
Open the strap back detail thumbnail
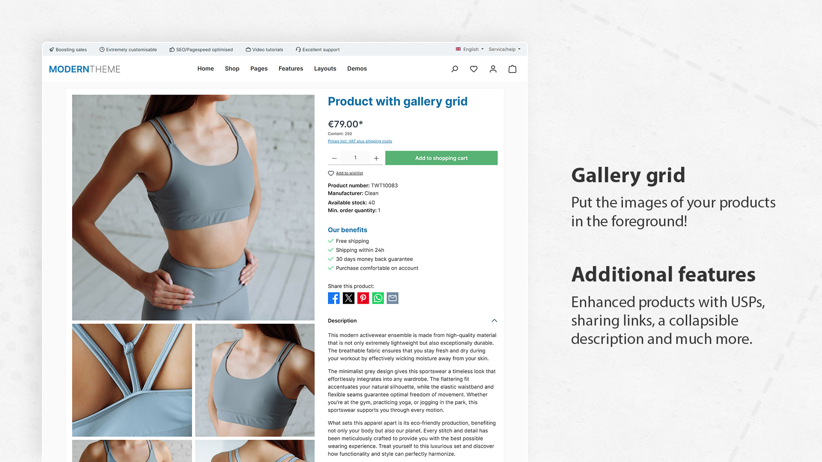132,380
